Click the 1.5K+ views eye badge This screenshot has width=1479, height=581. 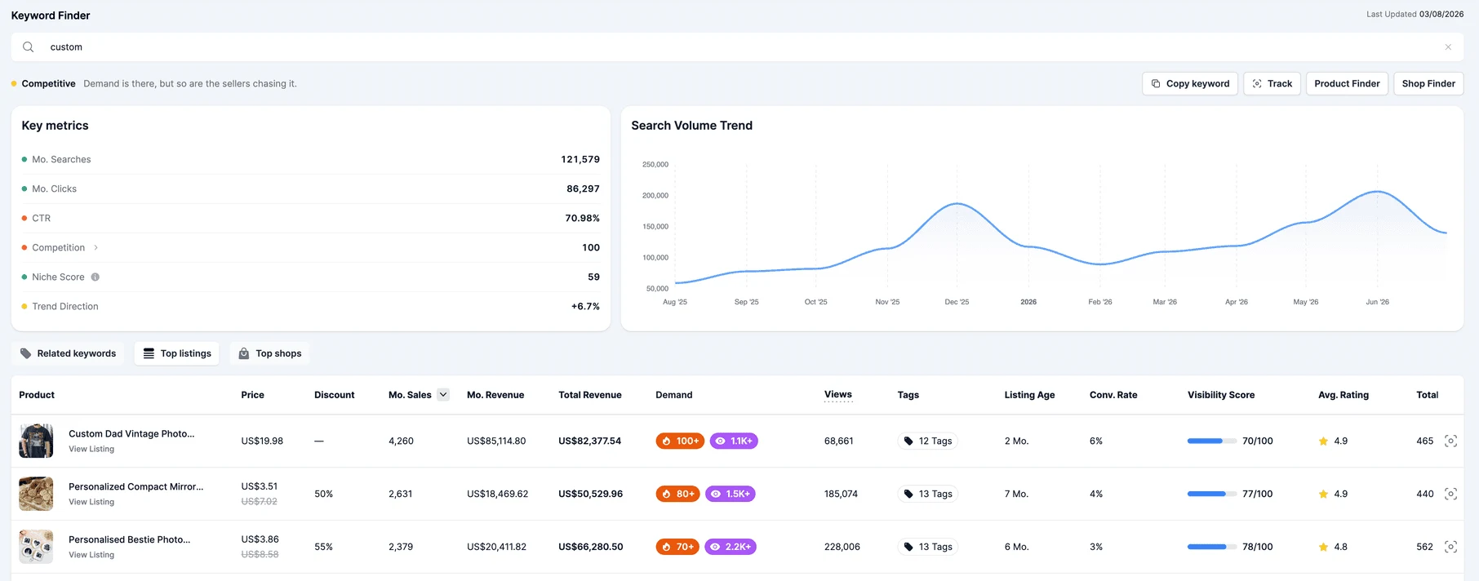[x=731, y=494]
